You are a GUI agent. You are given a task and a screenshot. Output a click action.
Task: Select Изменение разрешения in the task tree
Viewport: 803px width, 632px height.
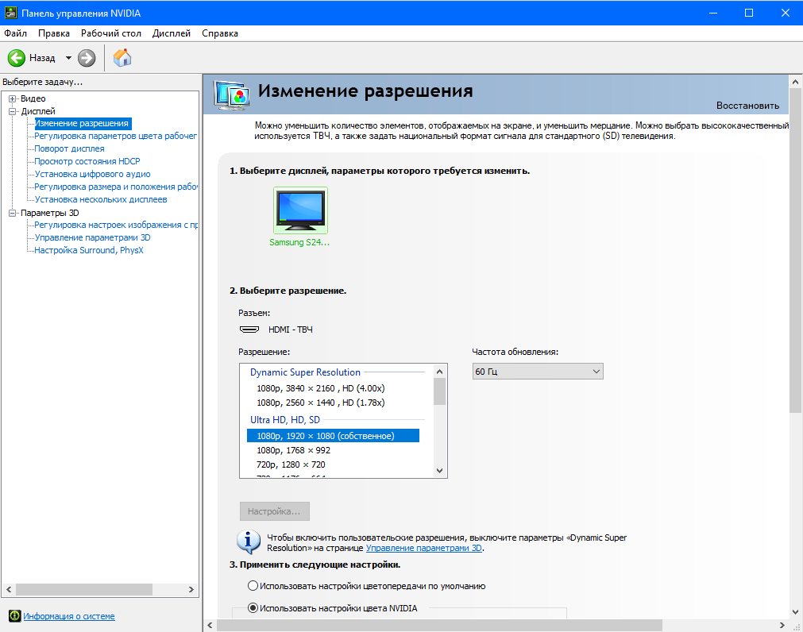pyautogui.click(x=82, y=123)
